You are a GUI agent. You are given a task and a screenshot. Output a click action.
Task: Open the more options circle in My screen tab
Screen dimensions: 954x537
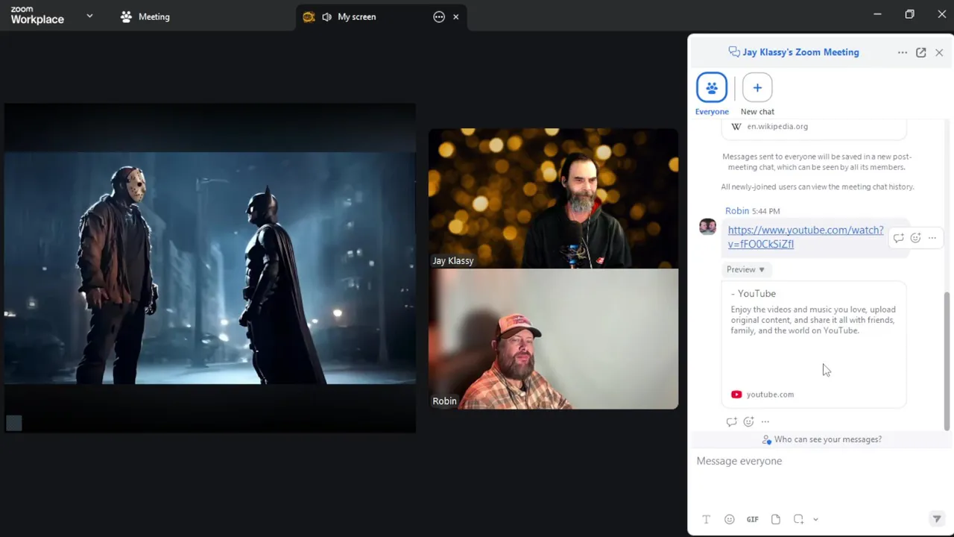pos(439,17)
